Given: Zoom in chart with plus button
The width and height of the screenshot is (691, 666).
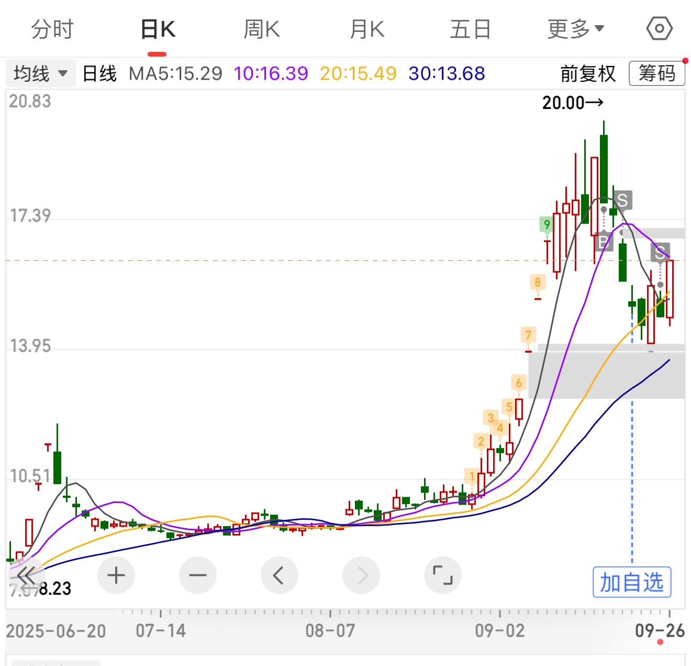Looking at the screenshot, I should pyautogui.click(x=116, y=575).
